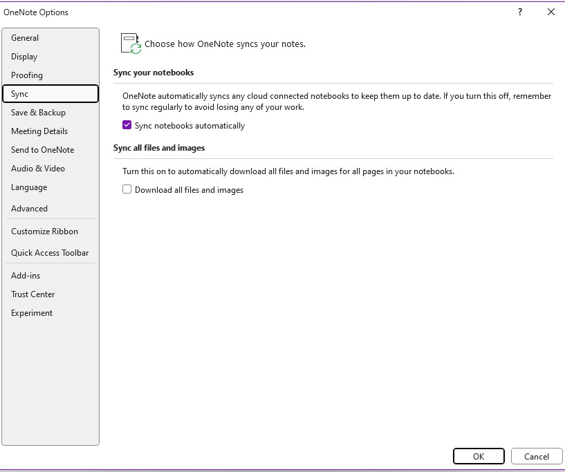Viewport: 565px width, 472px height.
Task: Close the OneNote Options window
Action: pyautogui.click(x=551, y=12)
